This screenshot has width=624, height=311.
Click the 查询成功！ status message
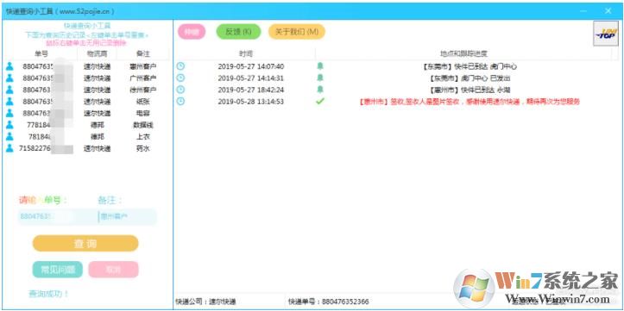pos(48,294)
